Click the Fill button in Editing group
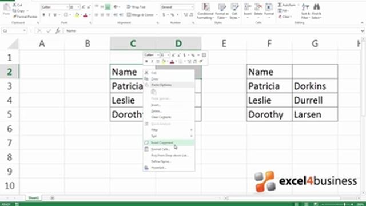This screenshot has height=206, width=366. click(x=283, y=11)
